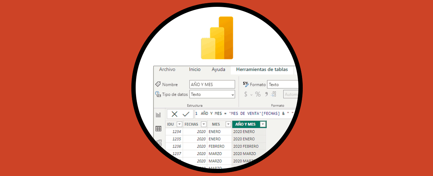Open the FECHAS column filter dropdown

click(204, 124)
